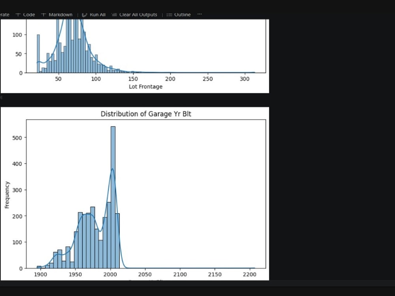Click the Clear All Outputs list icon
This screenshot has width=395, height=296.
coord(114,15)
